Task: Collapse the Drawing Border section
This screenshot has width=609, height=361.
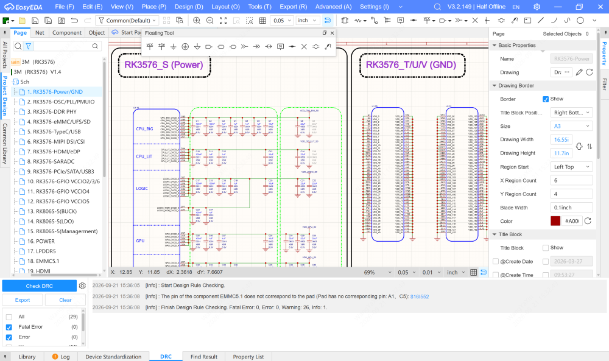Action: (495, 86)
